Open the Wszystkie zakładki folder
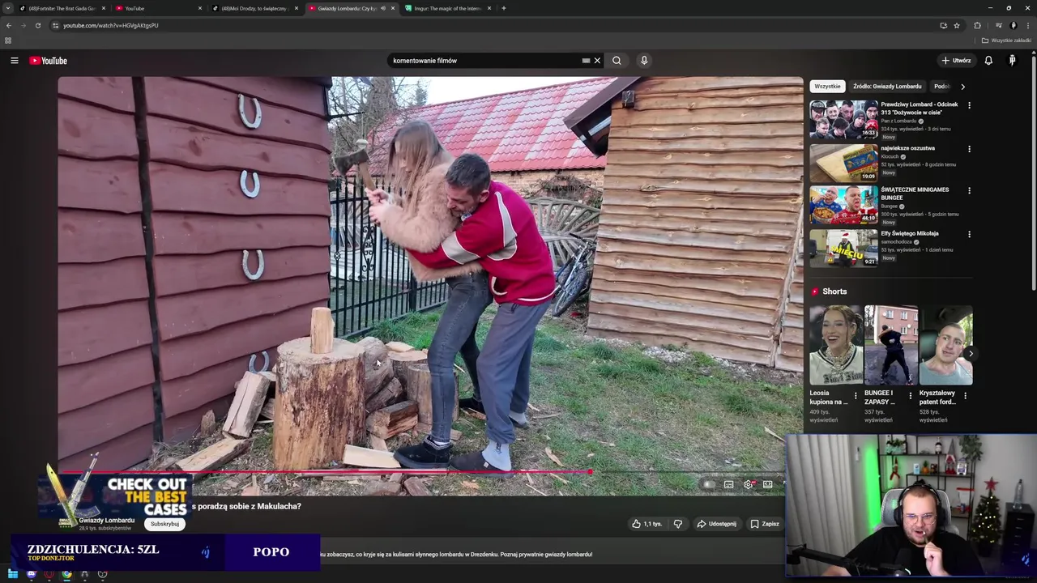Screen dimensions: 1037x583 1006,40
